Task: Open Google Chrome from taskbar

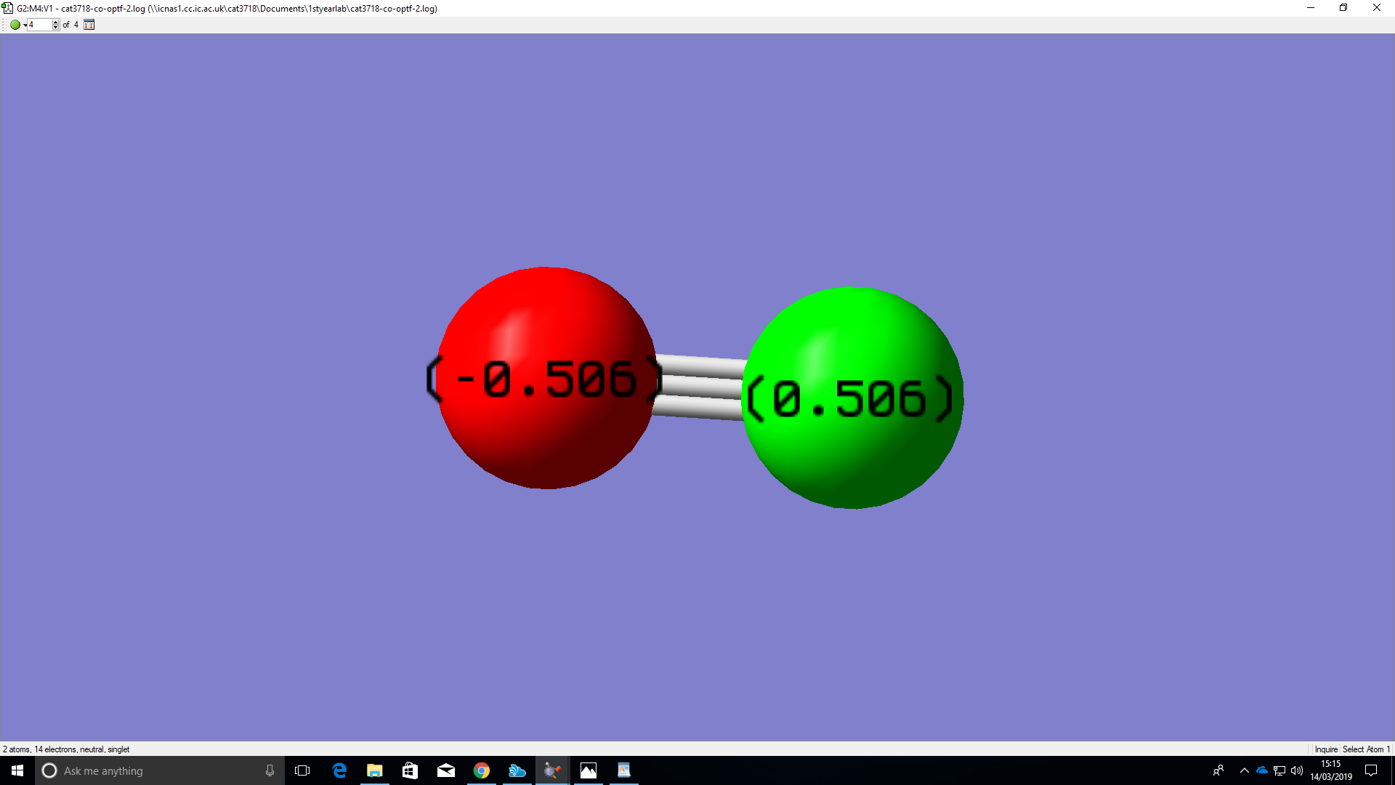Action: click(x=481, y=770)
